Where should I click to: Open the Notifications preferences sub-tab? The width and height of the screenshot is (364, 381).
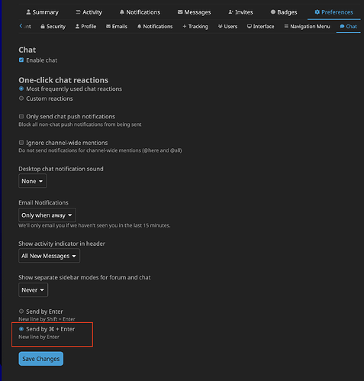155,27
